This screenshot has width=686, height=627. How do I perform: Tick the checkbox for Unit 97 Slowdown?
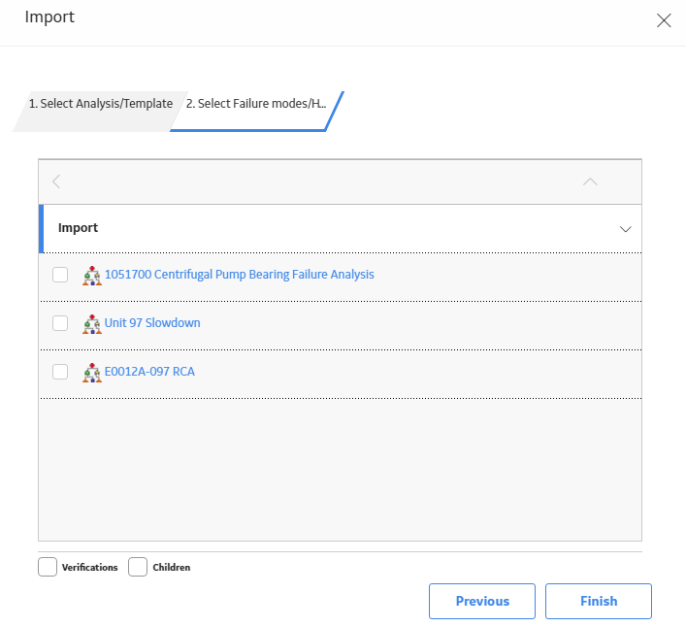tap(60, 323)
